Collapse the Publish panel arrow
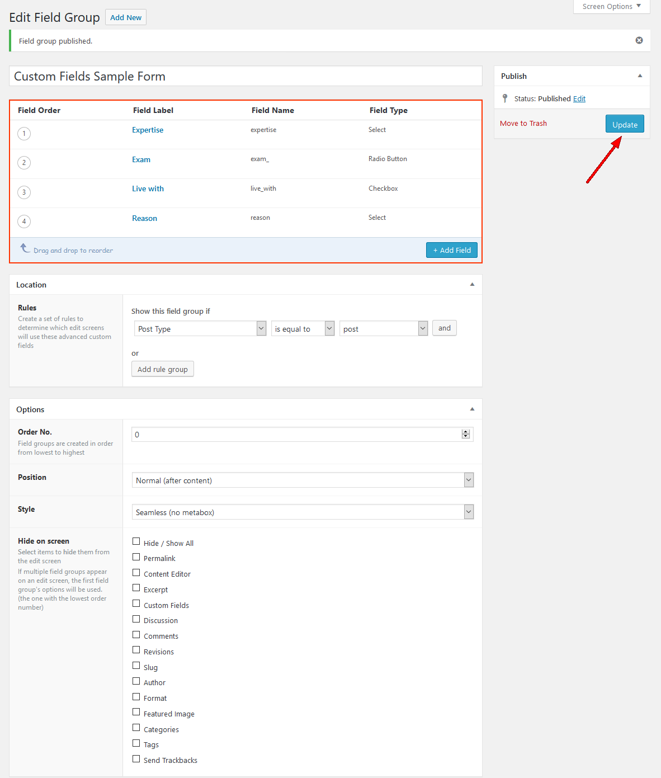This screenshot has height=778, width=661. coord(640,76)
